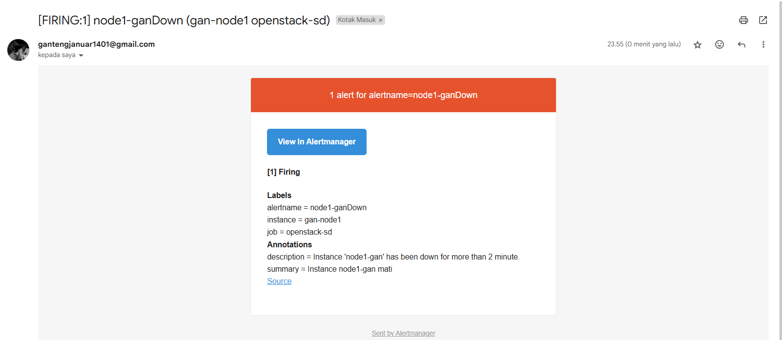Reply to the sender using the arrow icon

741,45
